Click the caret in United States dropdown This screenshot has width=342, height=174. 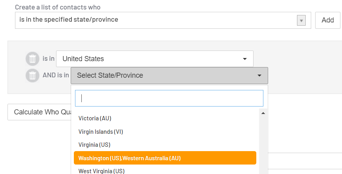click(x=245, y=59)
